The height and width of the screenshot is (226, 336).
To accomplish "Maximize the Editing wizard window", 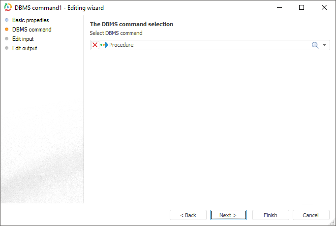I will (302, 8).
